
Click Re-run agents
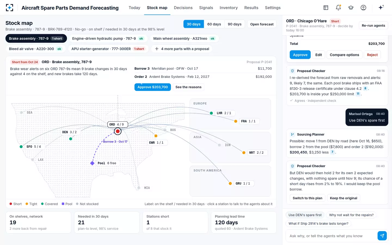pyautogui.click(x=373, y=26)
